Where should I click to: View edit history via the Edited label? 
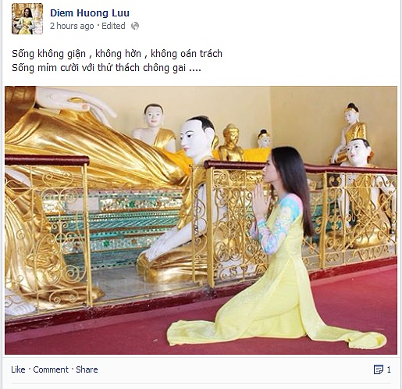tap(113, 26)
